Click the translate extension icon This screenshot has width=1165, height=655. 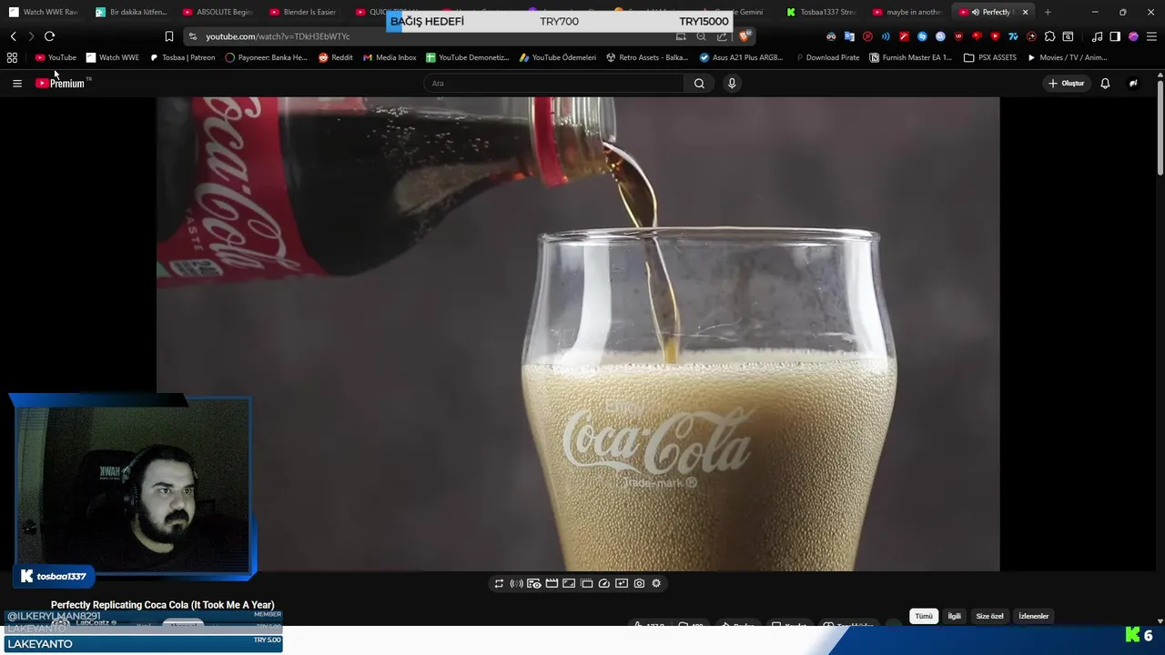[x=849, y=36]
